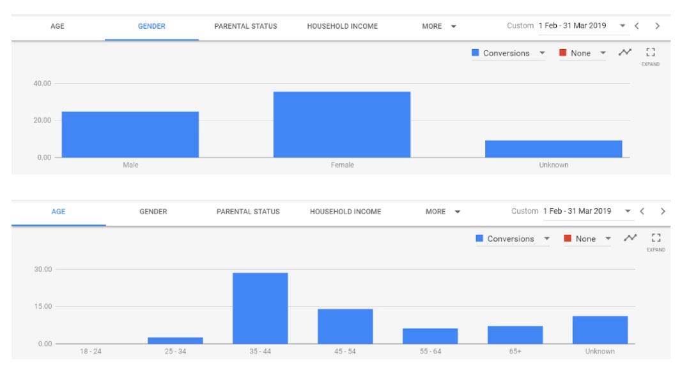689x370 pixels.
Task: Open None metric dropdown in gender panel
Action: click(x=583, y=53)
